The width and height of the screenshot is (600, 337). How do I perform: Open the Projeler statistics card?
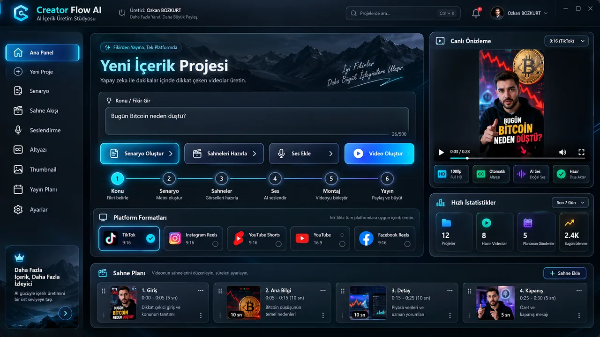(454, 232)
